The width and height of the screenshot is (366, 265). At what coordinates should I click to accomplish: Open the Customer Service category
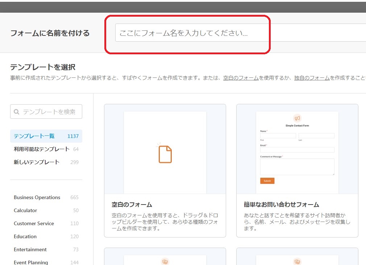coord(34,223)
